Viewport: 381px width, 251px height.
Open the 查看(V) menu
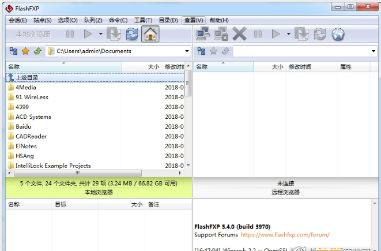click(x=194, y=20)
